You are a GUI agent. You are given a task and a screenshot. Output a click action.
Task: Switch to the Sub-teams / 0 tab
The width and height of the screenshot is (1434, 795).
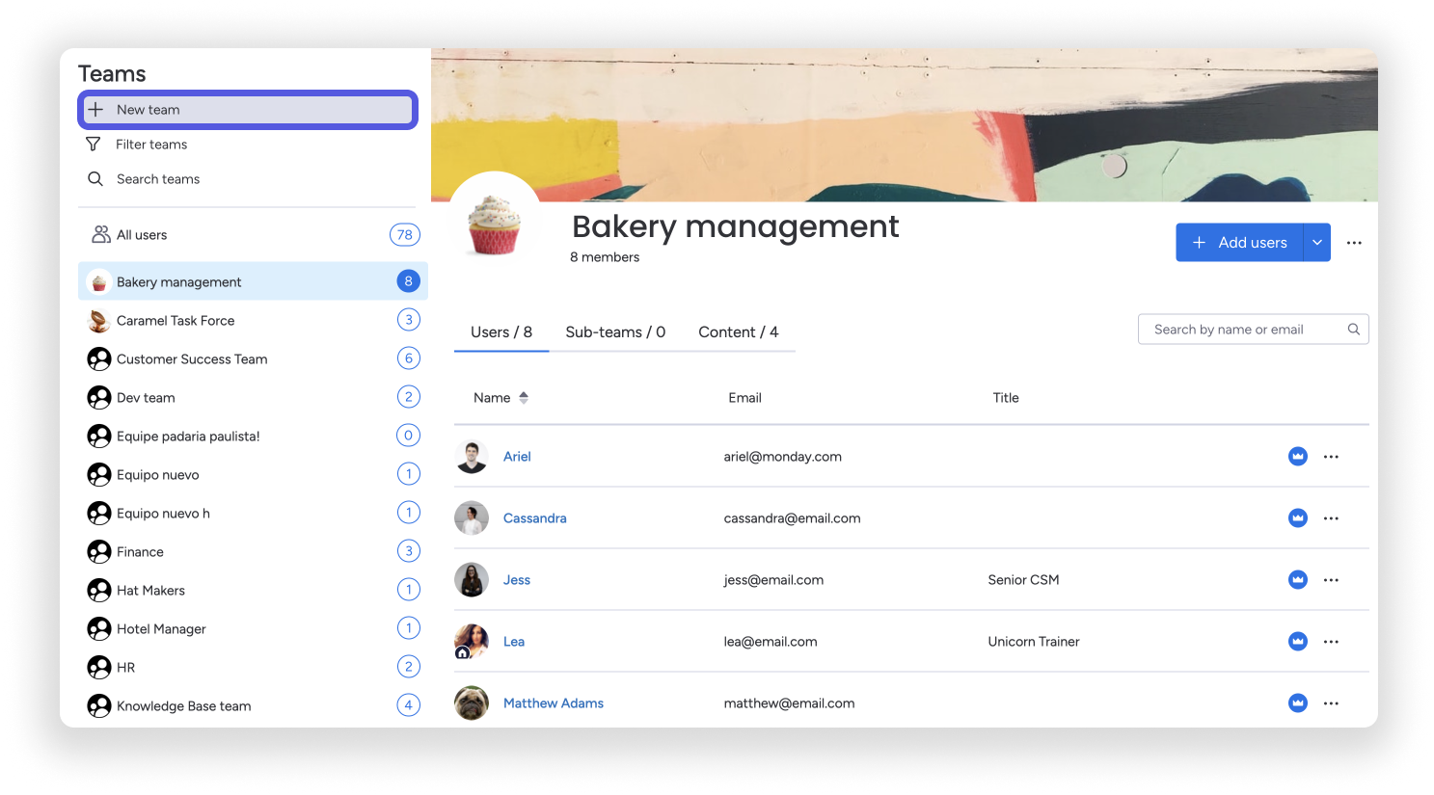point(615,332)
